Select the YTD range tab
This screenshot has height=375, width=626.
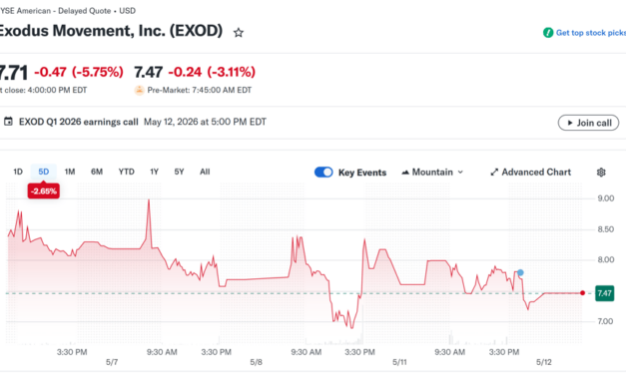click(126, 172)
